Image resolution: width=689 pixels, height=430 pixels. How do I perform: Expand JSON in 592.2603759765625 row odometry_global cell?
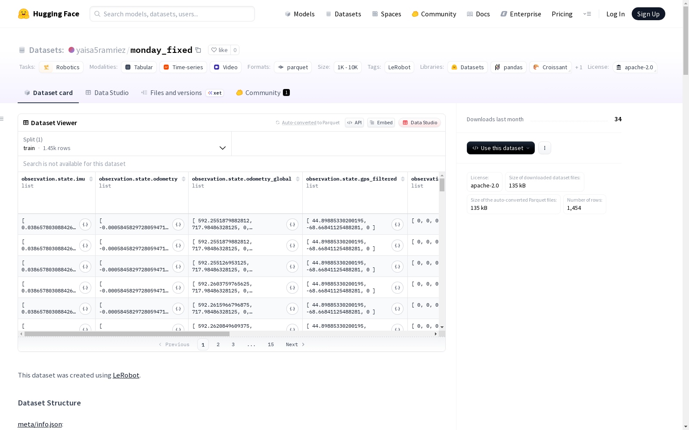click(292, 288)
